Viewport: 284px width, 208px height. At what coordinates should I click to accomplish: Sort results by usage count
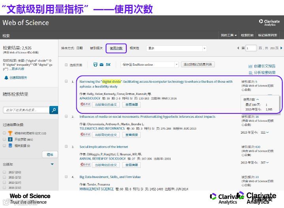116,48
